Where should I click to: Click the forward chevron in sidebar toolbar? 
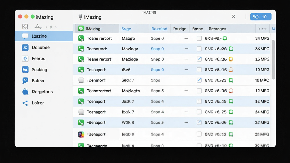click(56, 27)
